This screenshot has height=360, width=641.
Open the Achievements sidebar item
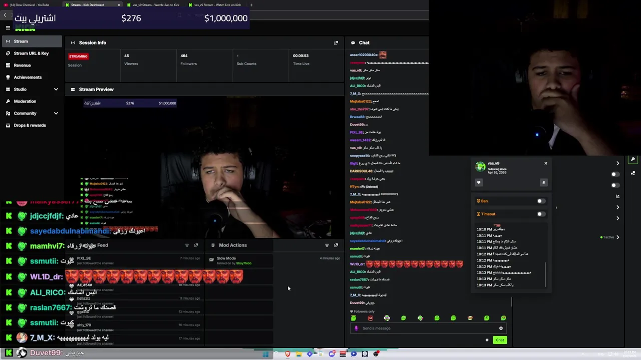pos(32,77)
